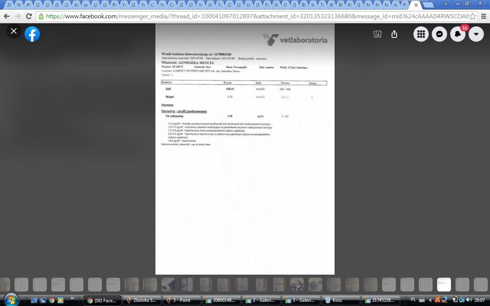Download the image using the download icon
The image size is (490, 306).
[x=377, y=34]
